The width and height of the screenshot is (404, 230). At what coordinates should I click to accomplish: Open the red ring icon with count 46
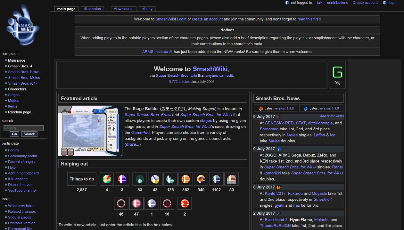click(x=121, y=203)
